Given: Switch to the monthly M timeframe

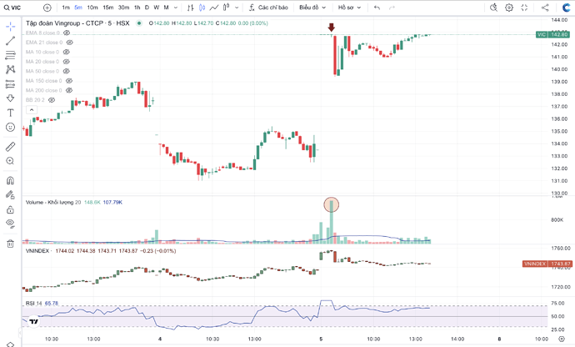Looking at the screenshot, I should coord(166,8).
